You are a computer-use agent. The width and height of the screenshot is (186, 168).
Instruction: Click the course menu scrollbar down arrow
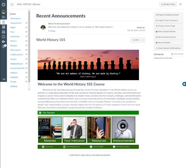pyautogui.click(x=29, y=89)
